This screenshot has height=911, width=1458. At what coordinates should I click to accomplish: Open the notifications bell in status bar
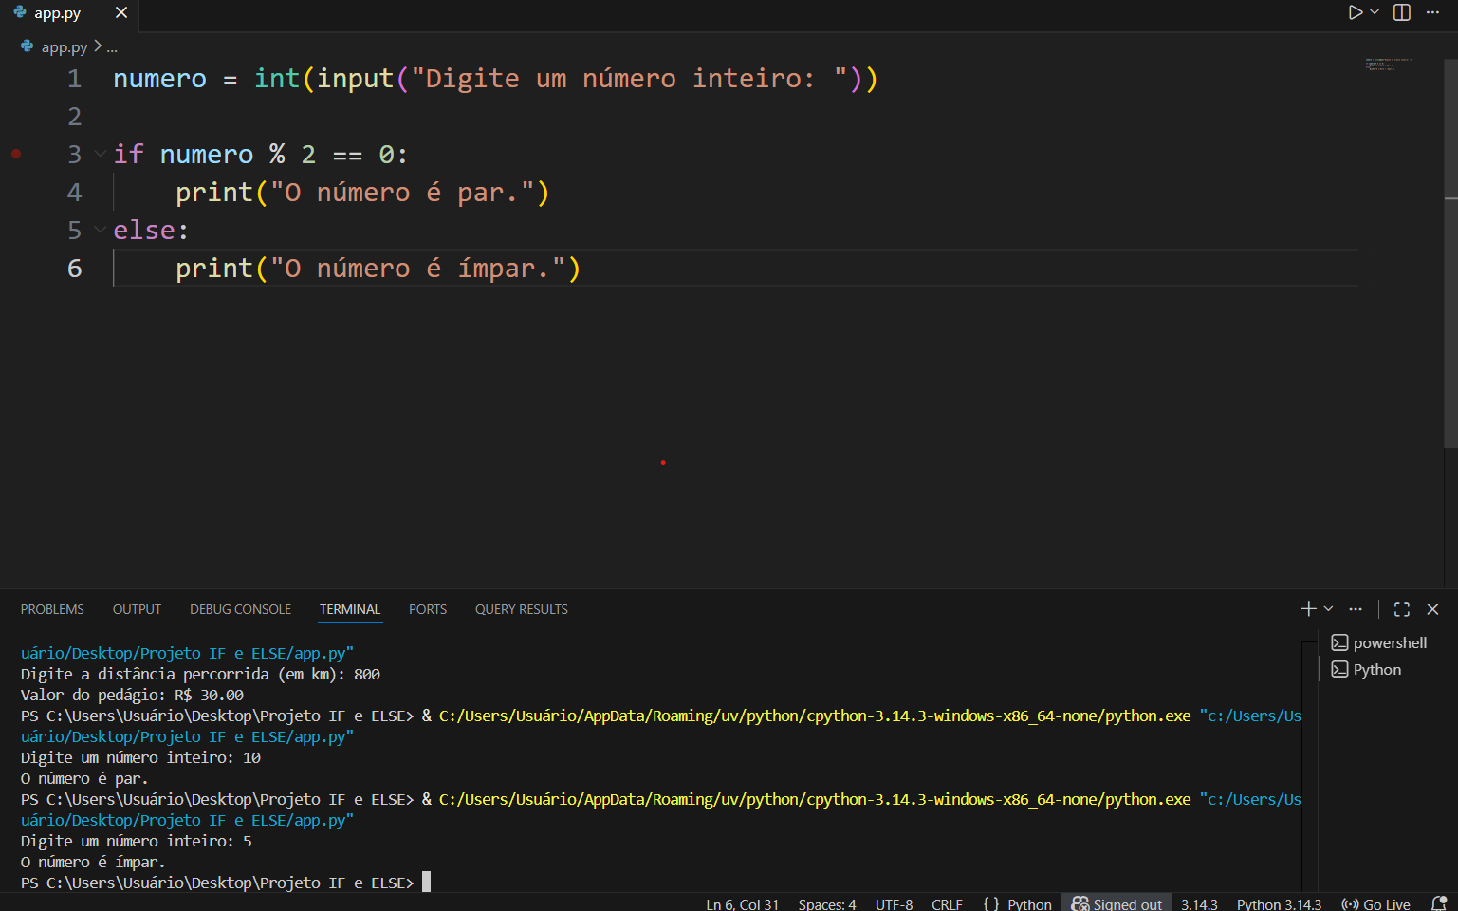pos(1438,903)
